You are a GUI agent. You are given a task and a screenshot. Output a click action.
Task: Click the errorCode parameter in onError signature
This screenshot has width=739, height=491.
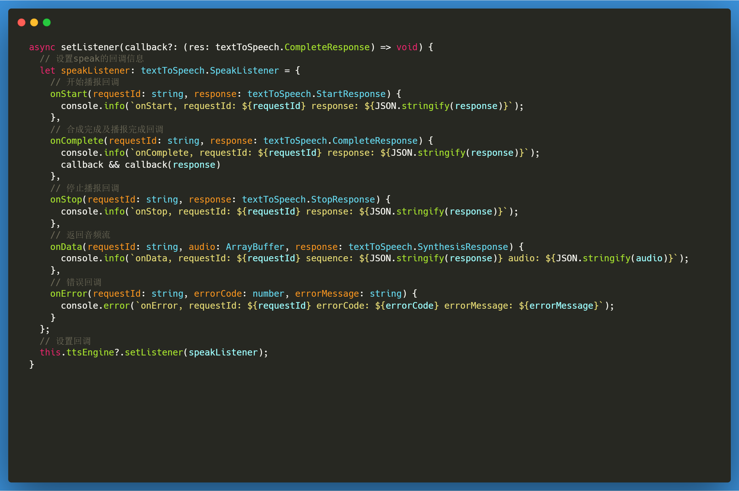pos(218,294)
